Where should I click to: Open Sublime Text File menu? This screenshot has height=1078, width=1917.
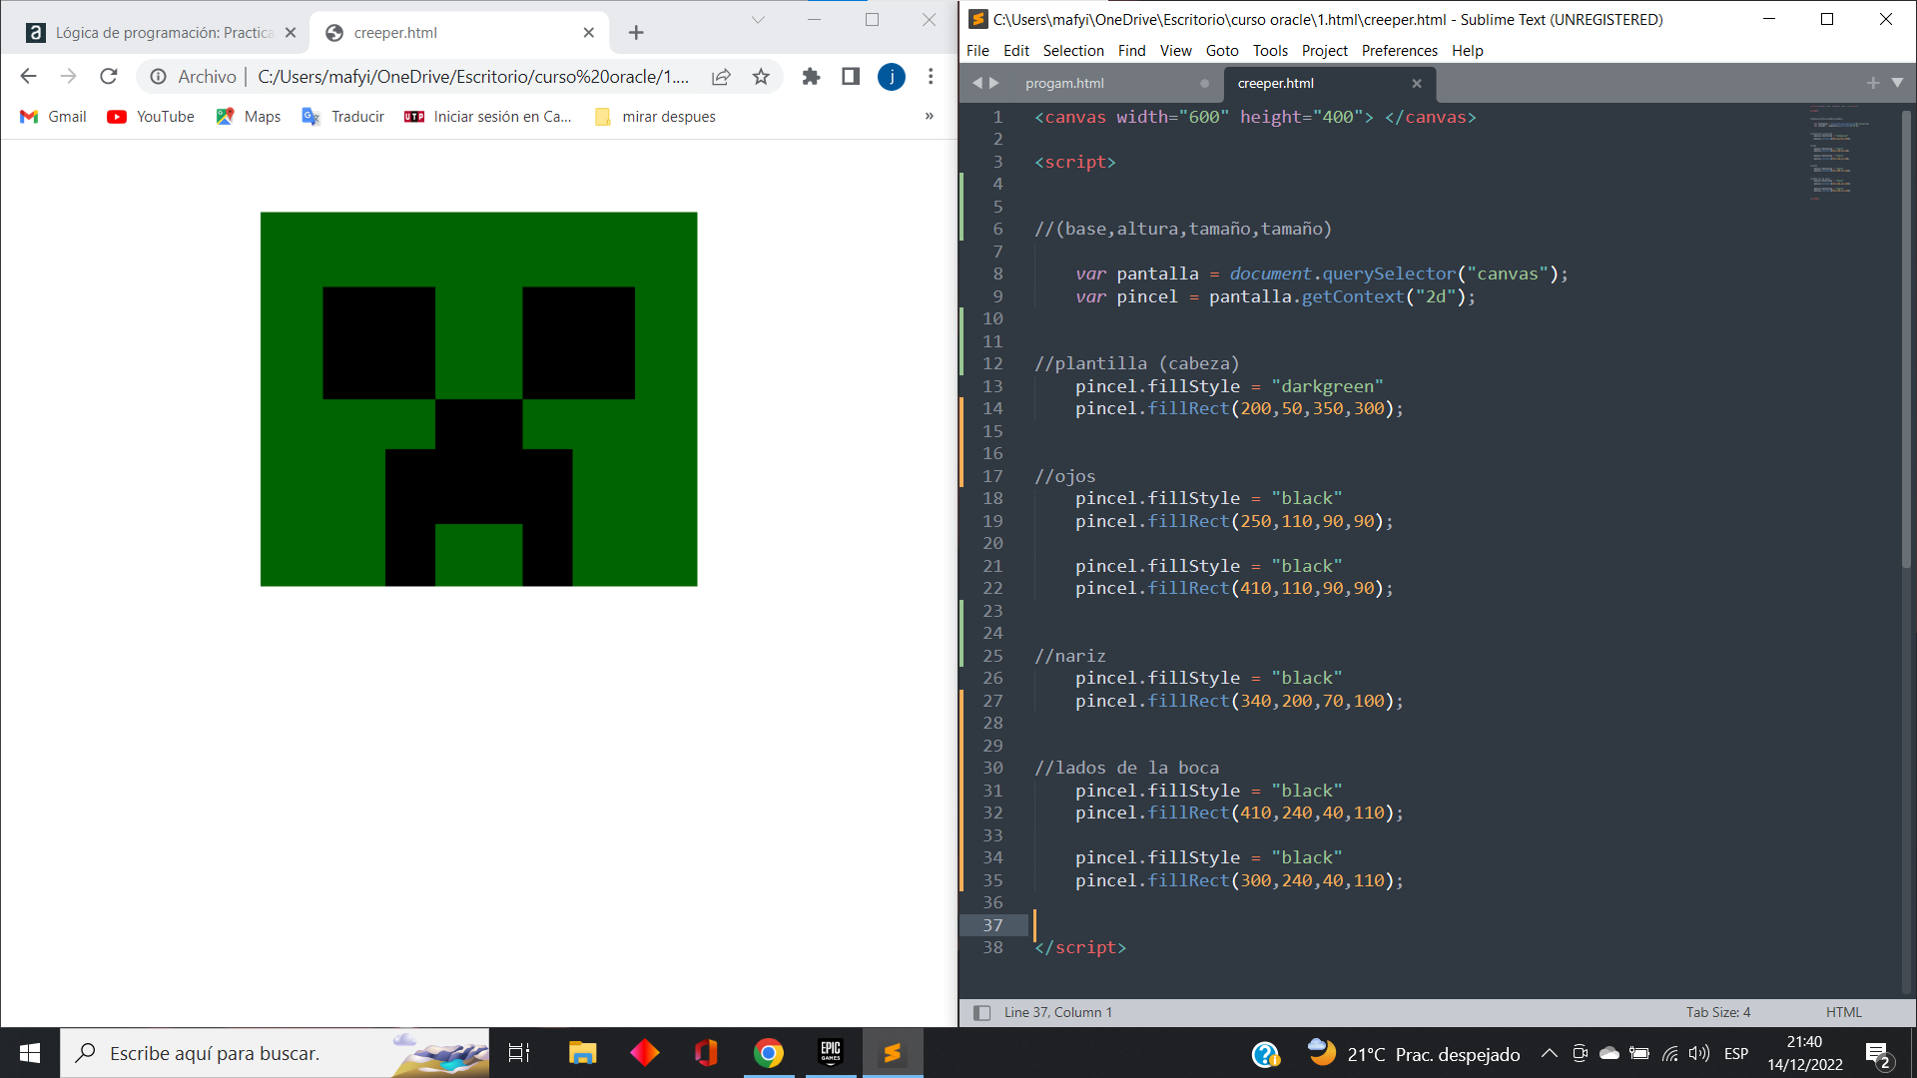977,51
